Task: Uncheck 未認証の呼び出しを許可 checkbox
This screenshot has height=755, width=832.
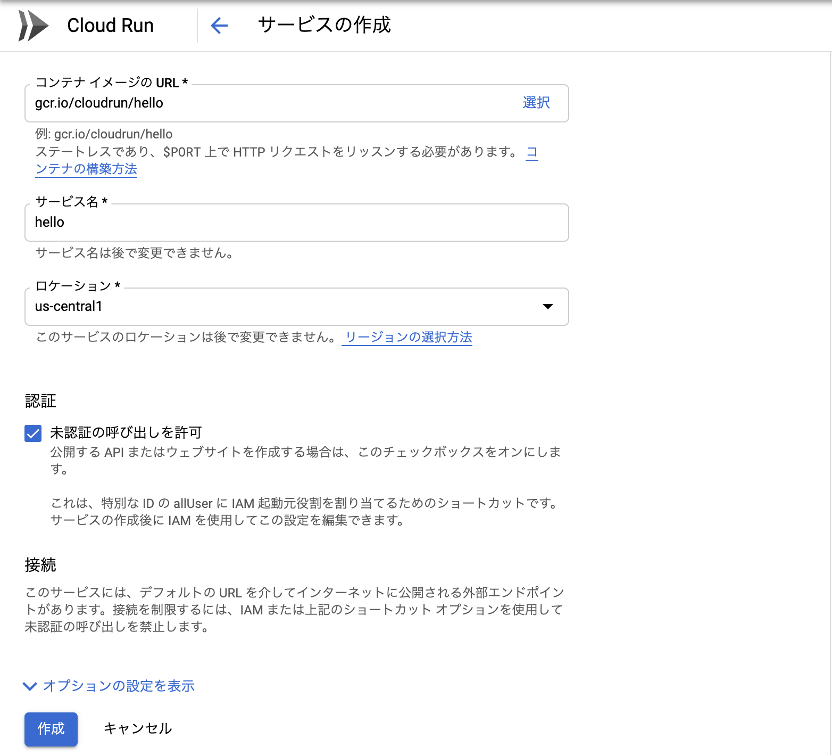Action: (x=33, y=433)
